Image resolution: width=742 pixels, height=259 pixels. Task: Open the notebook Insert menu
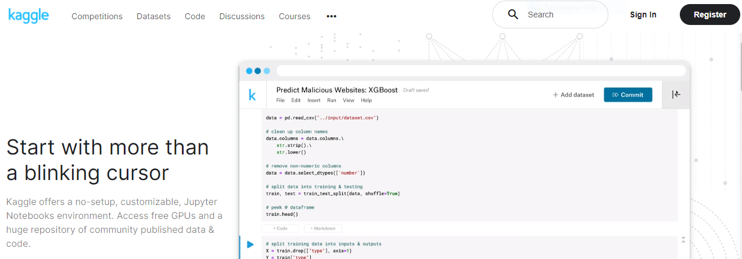[314, 100]
